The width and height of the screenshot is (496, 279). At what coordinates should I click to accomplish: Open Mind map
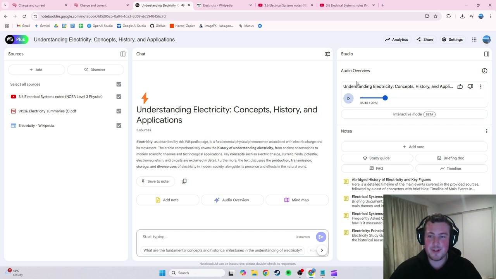(297, 200)
